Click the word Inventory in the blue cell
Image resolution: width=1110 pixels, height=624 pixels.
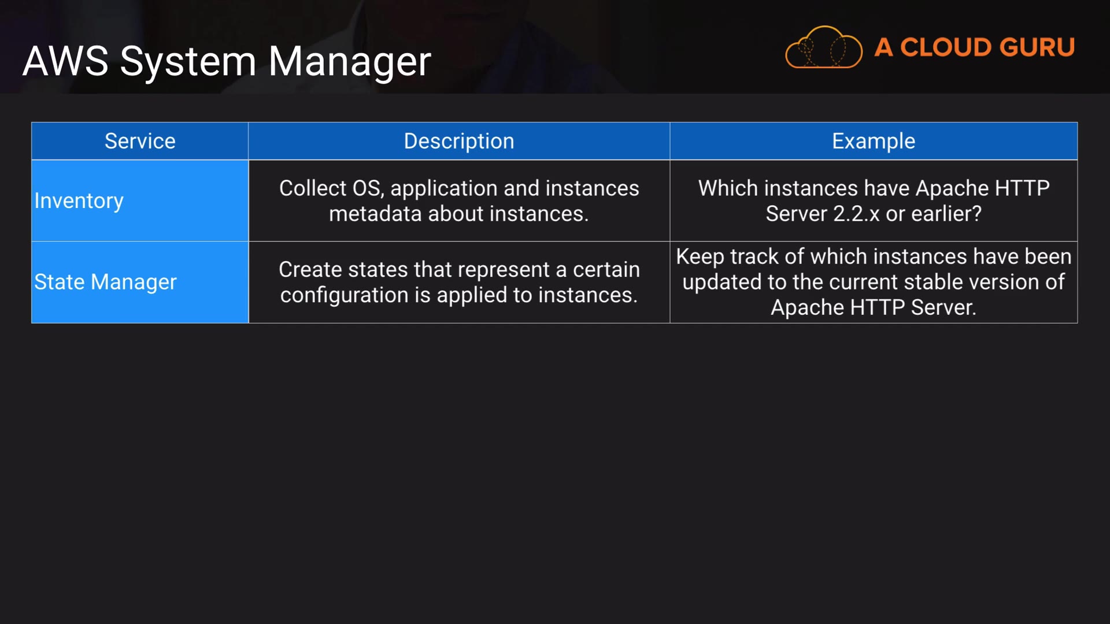[x=79, y=201]
